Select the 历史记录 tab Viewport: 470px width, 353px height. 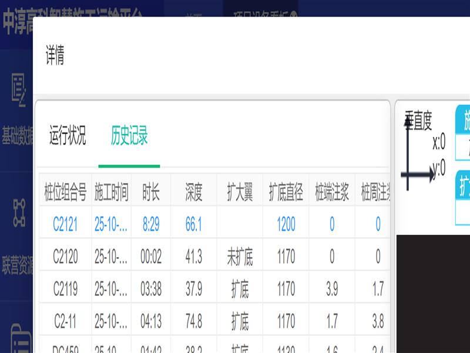pos(129,136)
